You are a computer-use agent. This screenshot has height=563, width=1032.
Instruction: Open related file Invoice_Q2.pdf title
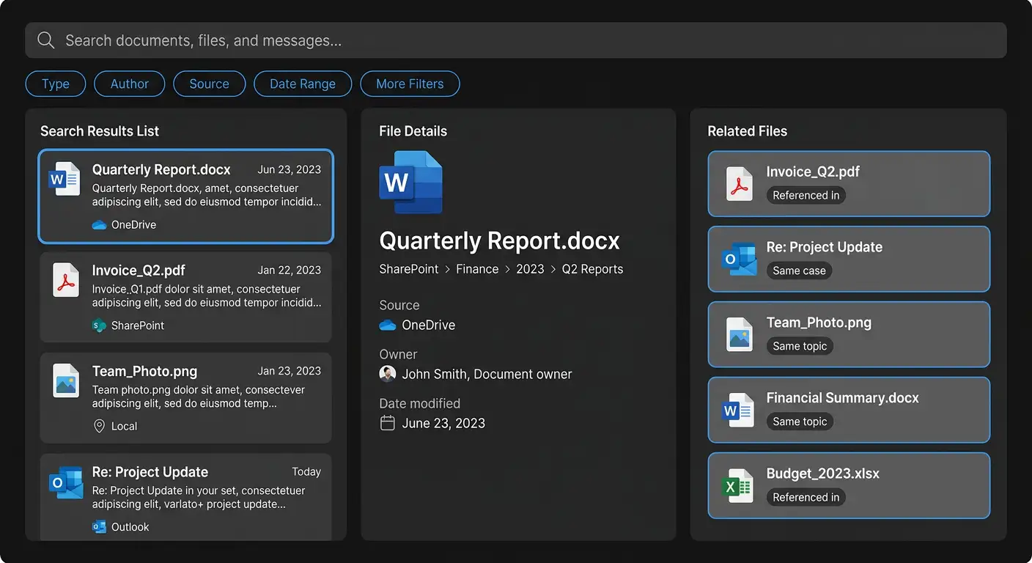click(x=813, y=172)
